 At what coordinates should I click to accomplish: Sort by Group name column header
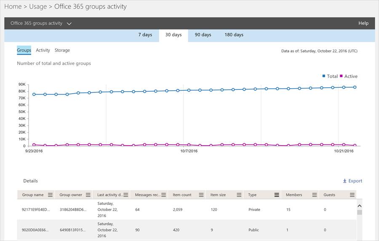point(33,195)
